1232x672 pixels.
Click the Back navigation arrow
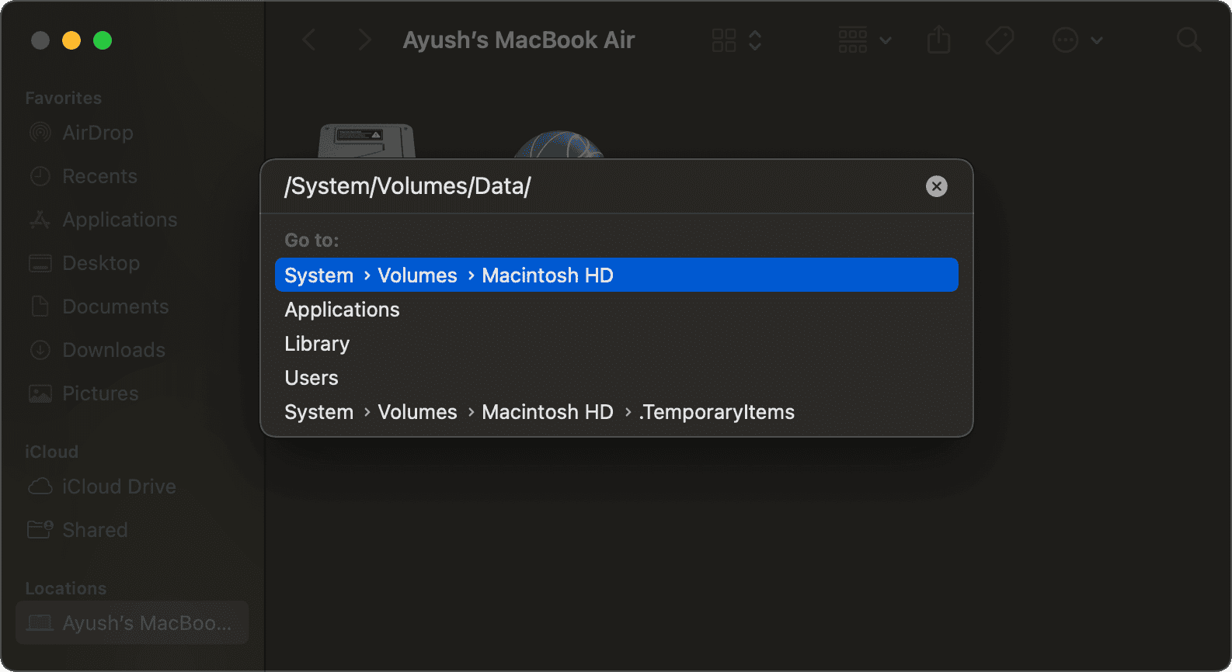pos(309,40)
